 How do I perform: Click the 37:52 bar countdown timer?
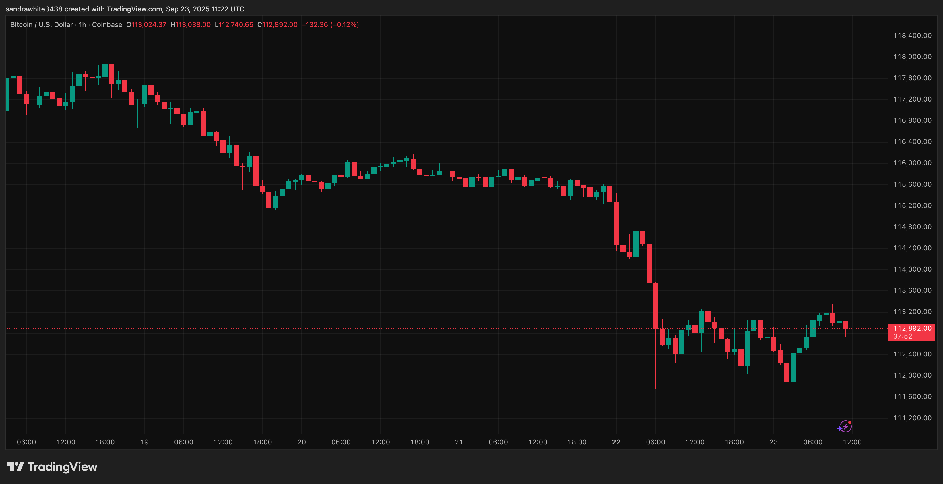pos(903,336)
